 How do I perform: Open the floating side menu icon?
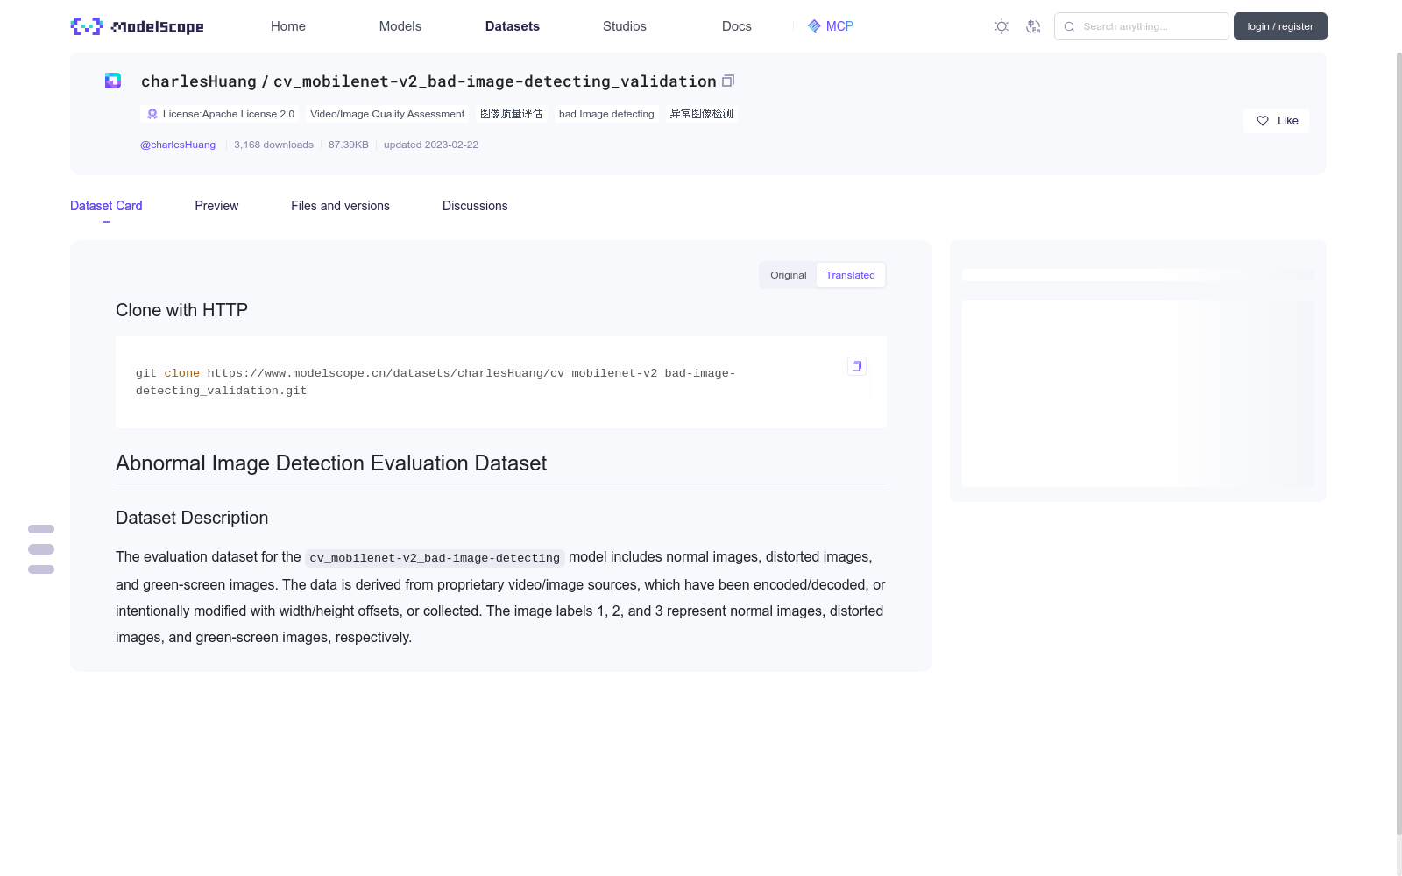(x=41, y=549)
